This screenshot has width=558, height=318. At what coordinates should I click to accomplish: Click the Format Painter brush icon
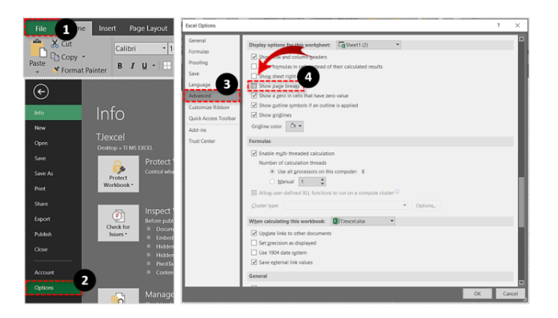coord(55,69)
